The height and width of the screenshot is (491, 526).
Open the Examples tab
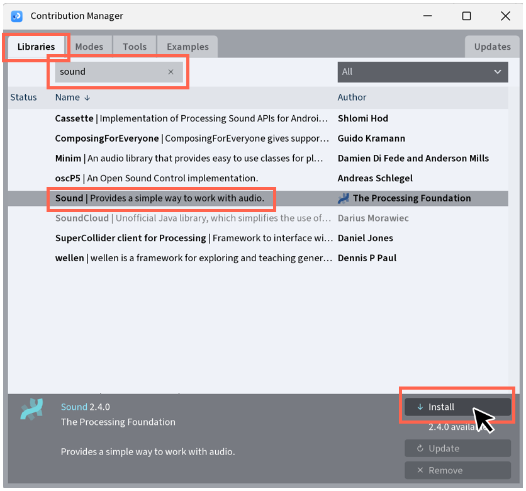point(187,47)
